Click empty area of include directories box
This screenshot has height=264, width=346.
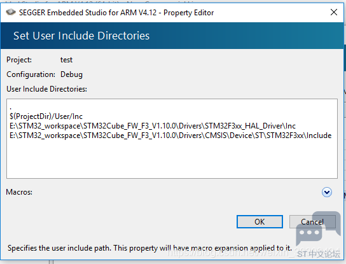click(x=172, y=159)
